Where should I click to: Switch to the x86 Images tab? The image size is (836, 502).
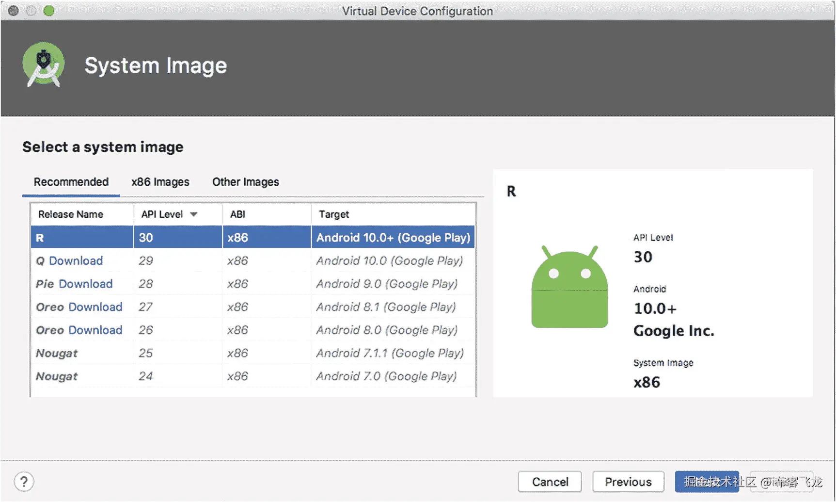[x=160, y=182]
